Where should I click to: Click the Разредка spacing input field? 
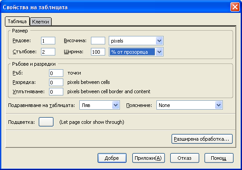[x=56, y=83]
